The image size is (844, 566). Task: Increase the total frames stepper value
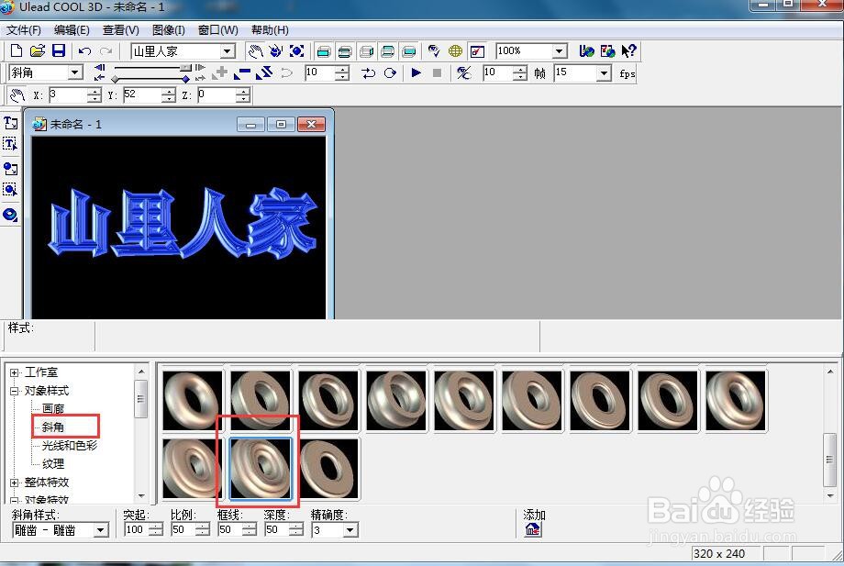point(519,69)
